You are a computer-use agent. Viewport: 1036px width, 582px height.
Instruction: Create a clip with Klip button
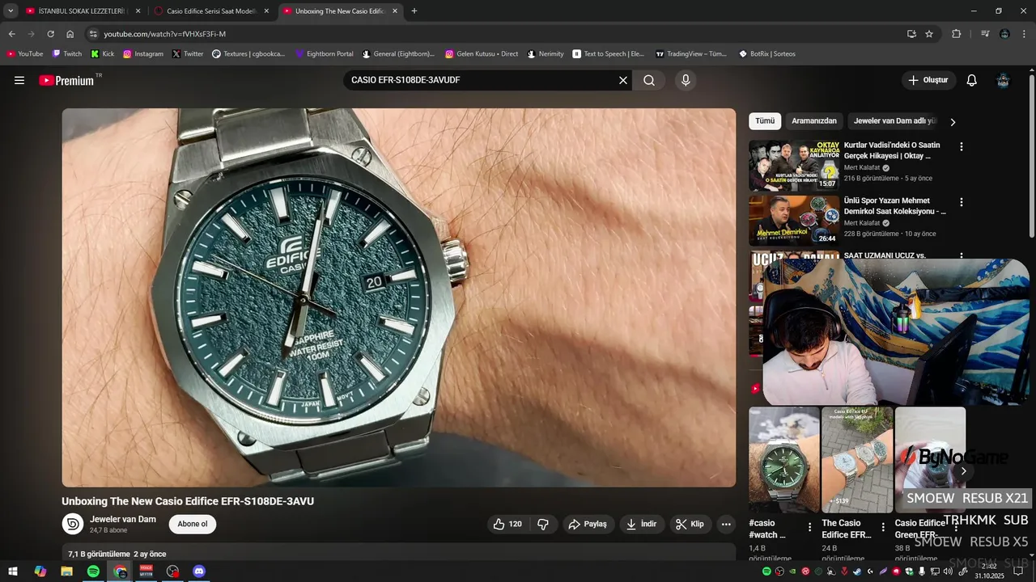tap(690, 524)
